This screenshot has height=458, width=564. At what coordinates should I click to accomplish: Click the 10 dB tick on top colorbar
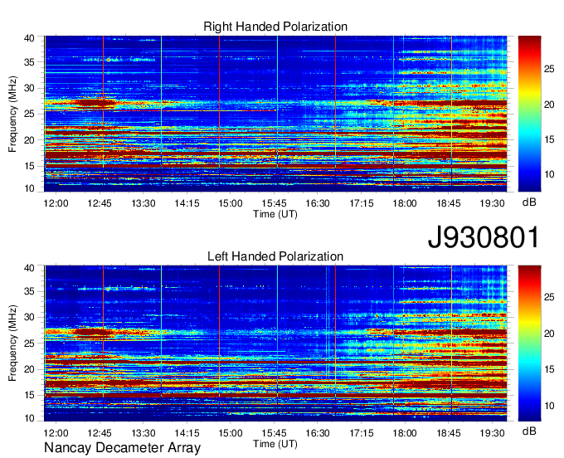pyautogui.click(x=549, y=175)
